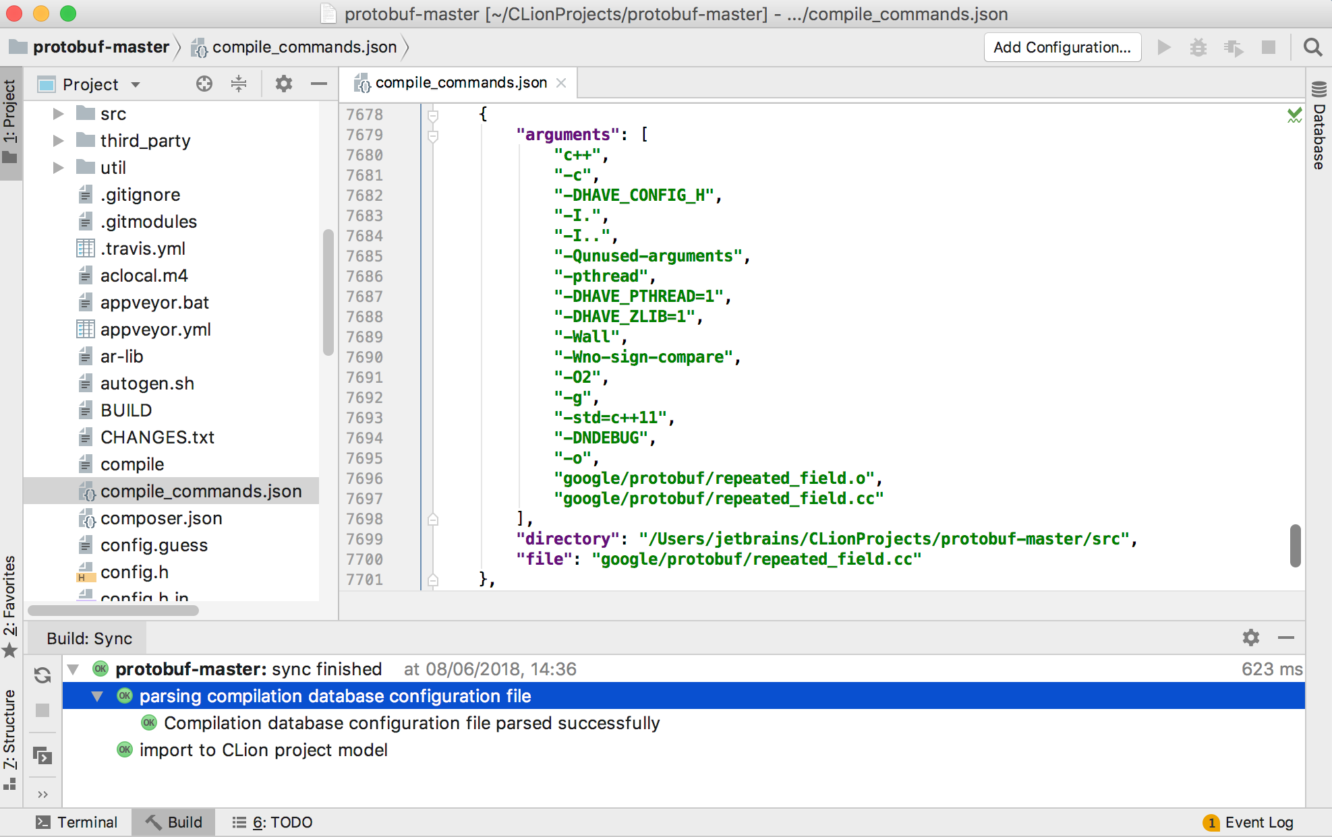Select BUILD file in Project tree
Viewport: 1332px width, 837px height.
[126, 410]
